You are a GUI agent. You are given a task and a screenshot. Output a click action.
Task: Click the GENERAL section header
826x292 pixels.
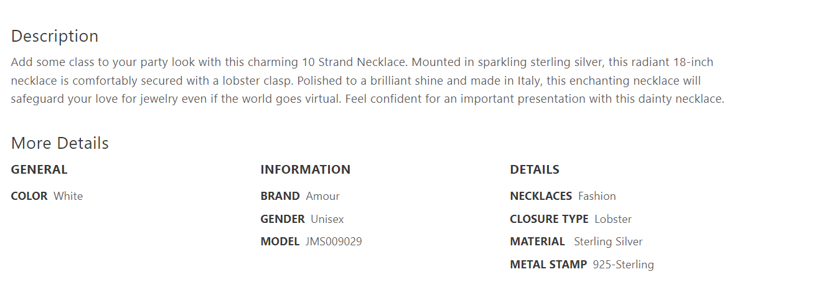(x=39, y=169)
